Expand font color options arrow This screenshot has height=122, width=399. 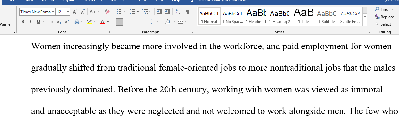(108, 22)
